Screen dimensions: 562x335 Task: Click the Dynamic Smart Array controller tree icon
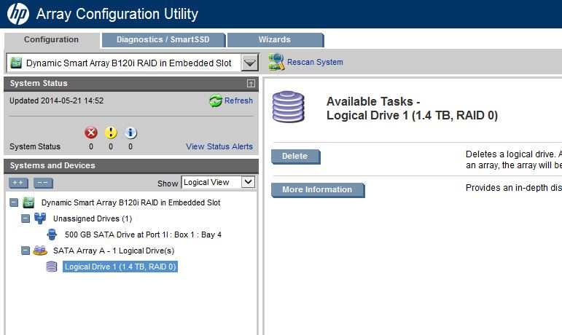pyautogui.click(x=28, y=202)
